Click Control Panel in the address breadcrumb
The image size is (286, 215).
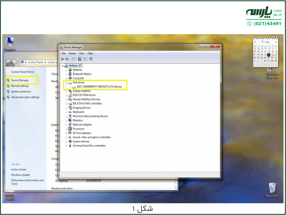[35, 62]
